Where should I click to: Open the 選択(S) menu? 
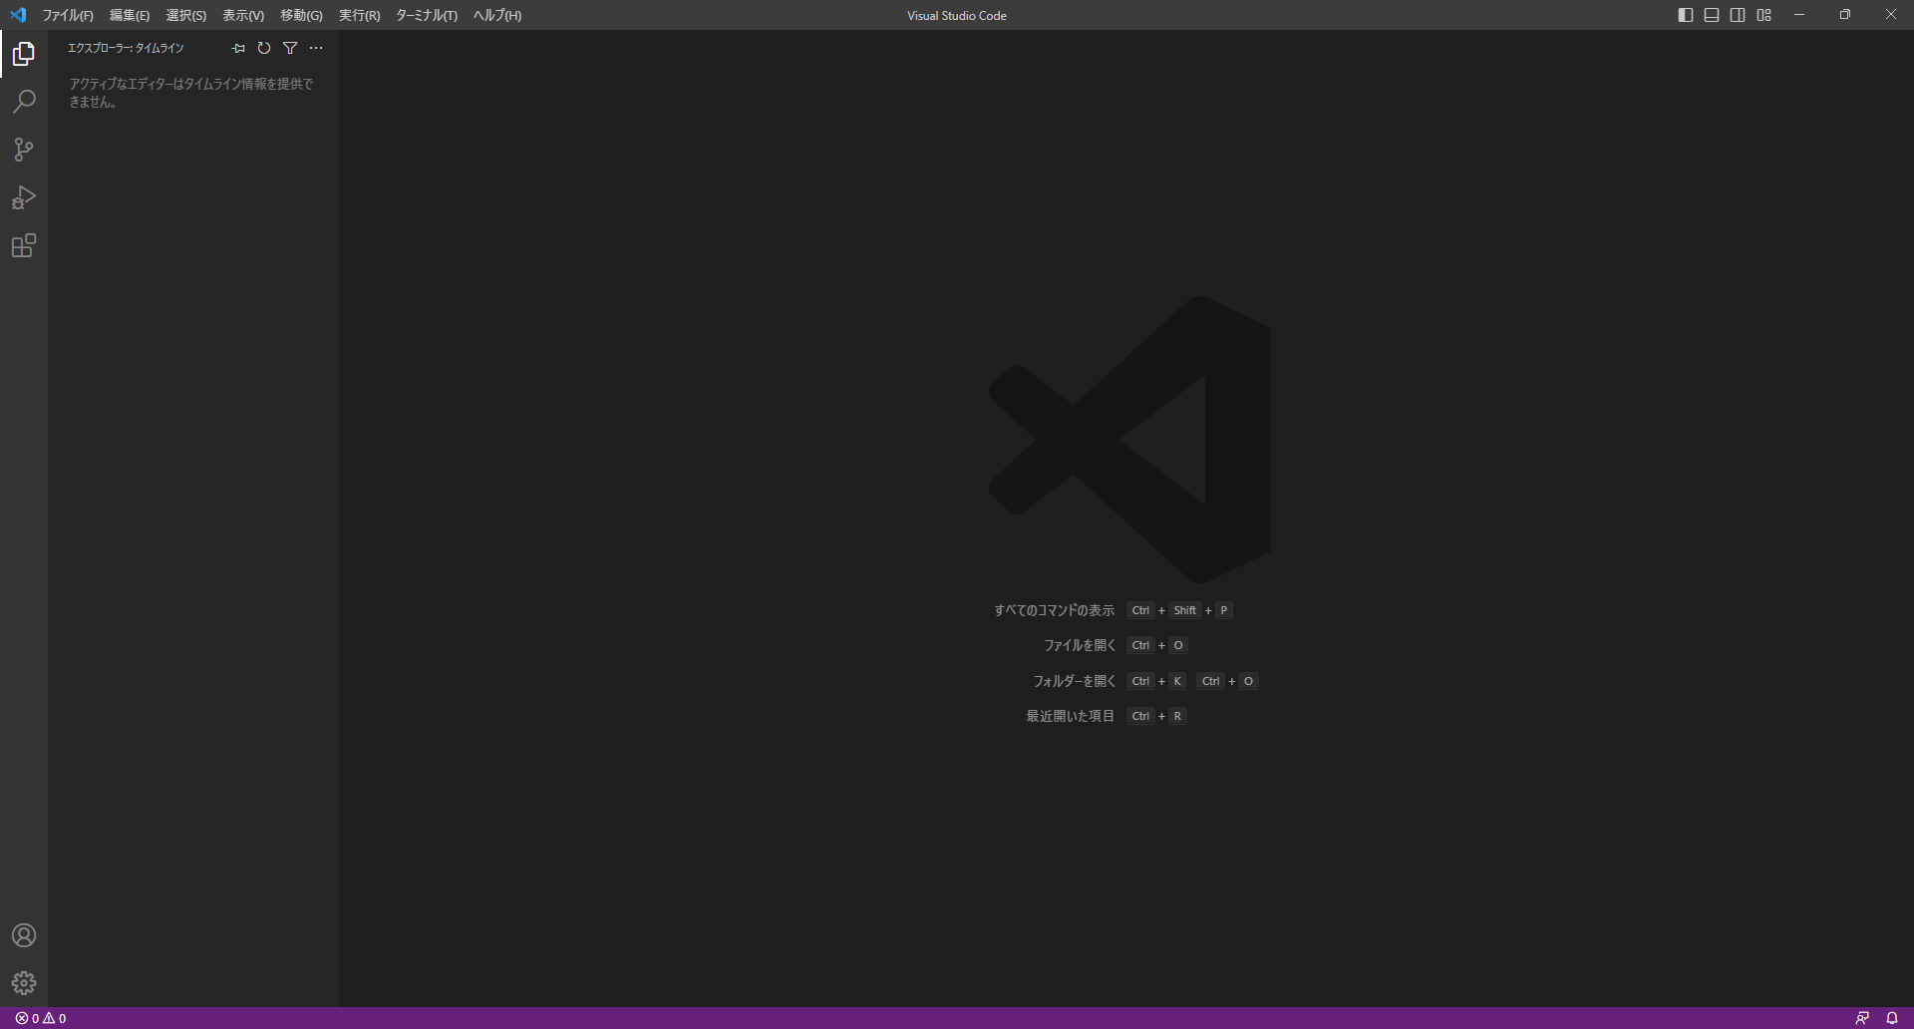186,15
